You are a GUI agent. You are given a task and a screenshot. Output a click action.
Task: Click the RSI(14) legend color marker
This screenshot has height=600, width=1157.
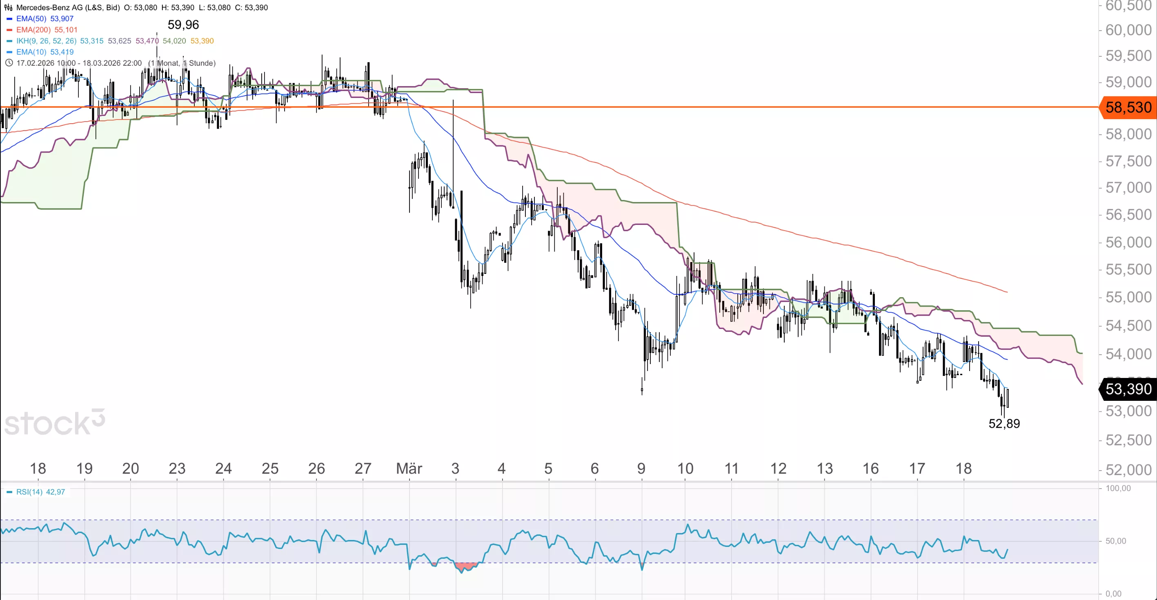9,492
